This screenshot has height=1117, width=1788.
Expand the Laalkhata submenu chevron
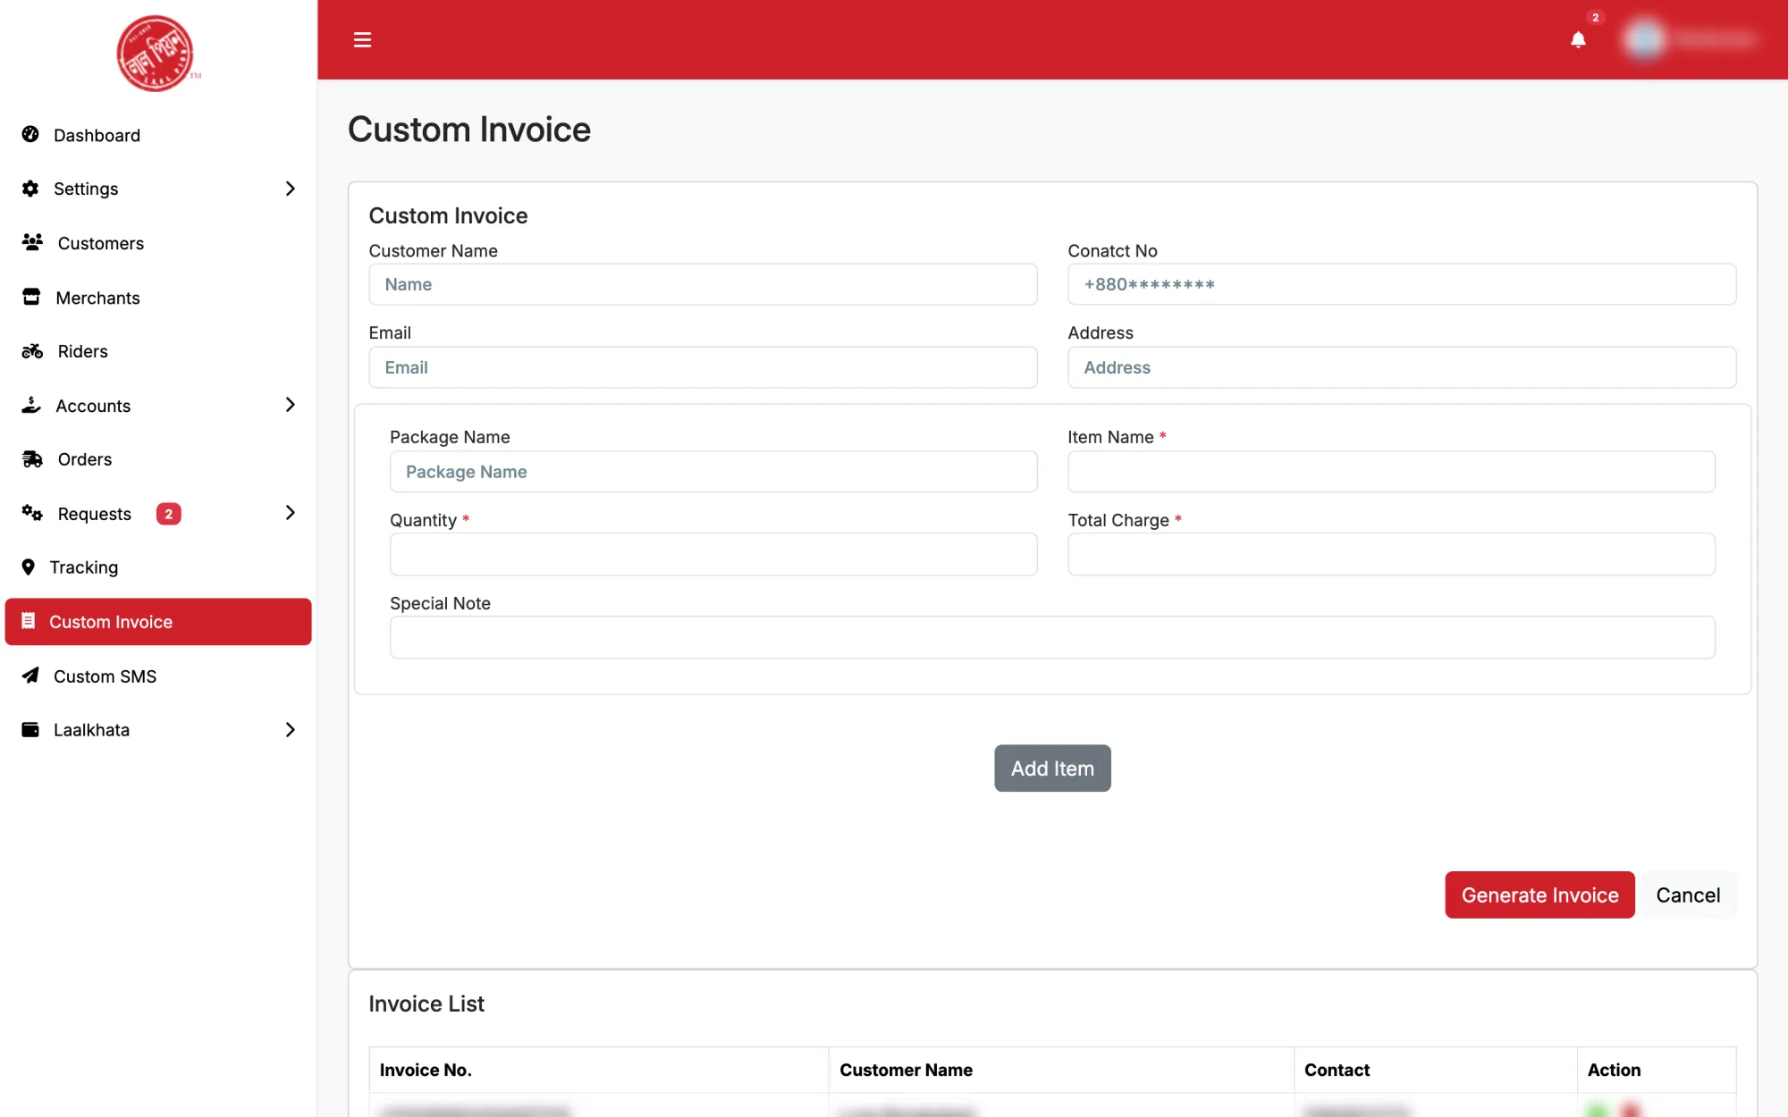tap(290, 730)
